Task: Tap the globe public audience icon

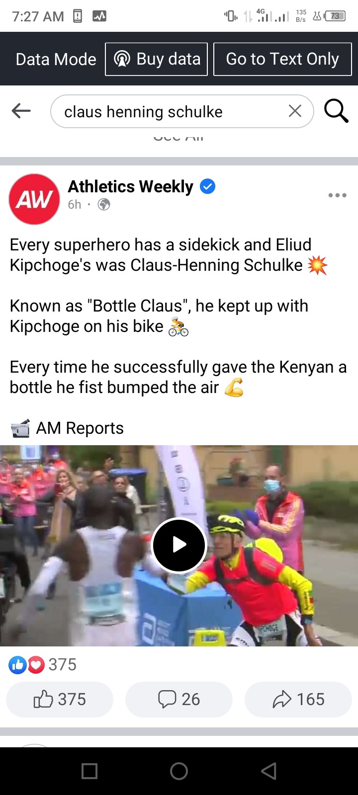Action: point(104,204)
